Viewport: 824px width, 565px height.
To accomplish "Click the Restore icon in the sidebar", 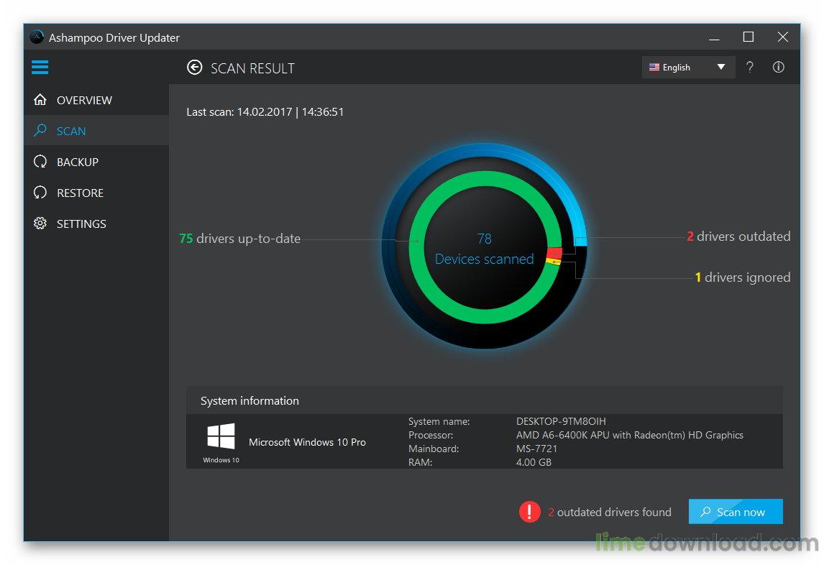I will point(40,192).
